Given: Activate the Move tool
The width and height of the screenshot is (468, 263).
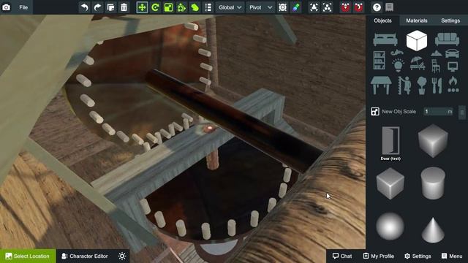Looking at the screenshot, I should 142,7.
